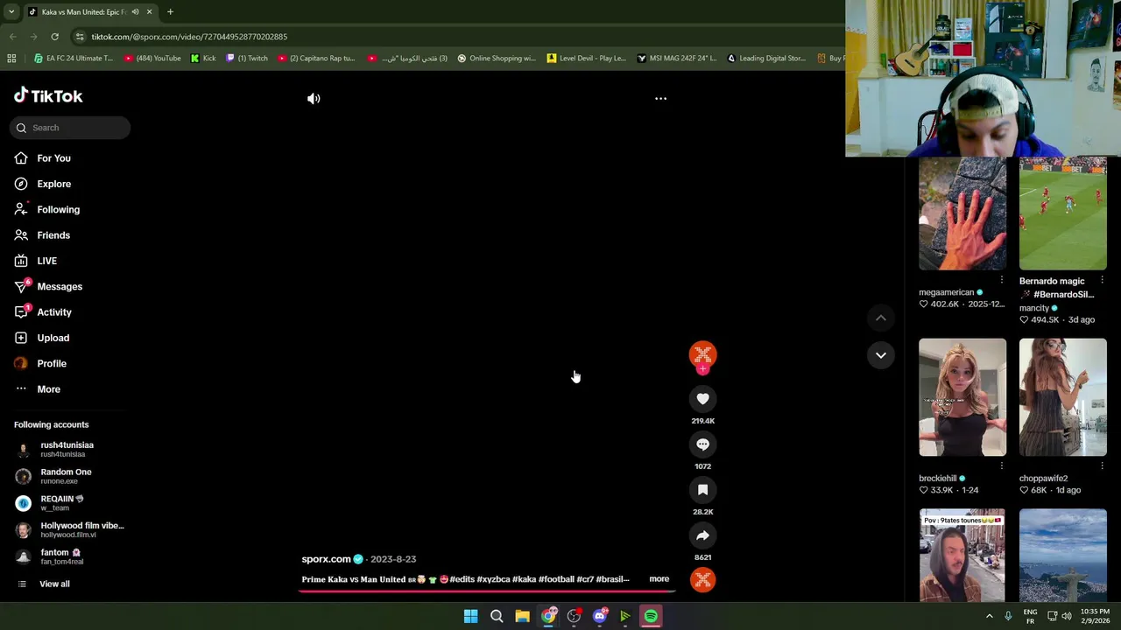Open the video three-dot options menu
This screenshot has height=630, width=1121.
tap(660, 99)
